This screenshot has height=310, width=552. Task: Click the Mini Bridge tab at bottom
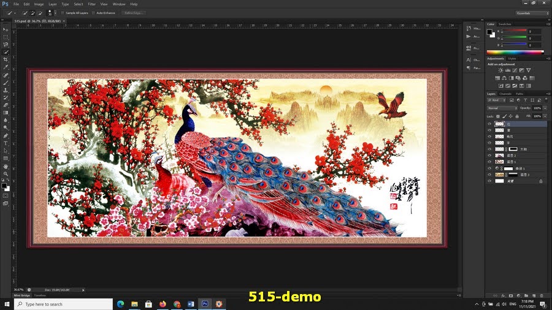pyautogui.click(x=22, y=295)
